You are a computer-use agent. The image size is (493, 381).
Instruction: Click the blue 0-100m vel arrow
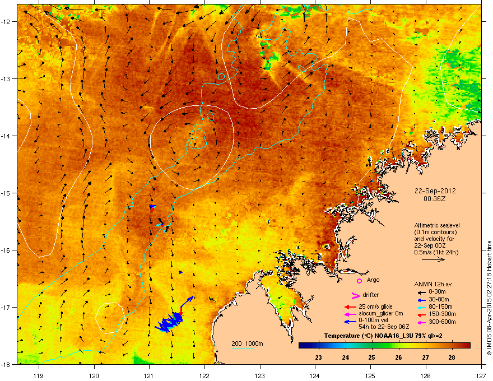click(x=351, y=322)
